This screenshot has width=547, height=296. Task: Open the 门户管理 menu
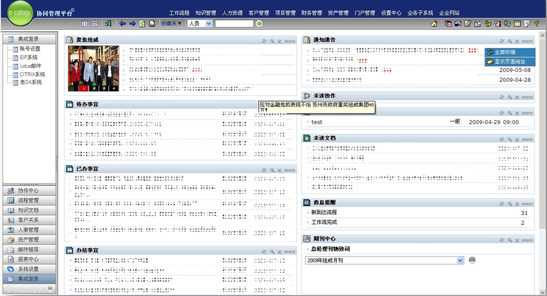click(x=365, y=13)
